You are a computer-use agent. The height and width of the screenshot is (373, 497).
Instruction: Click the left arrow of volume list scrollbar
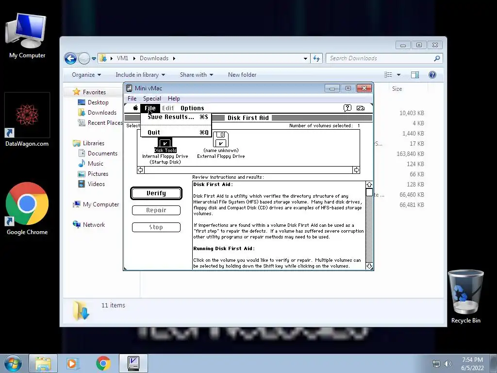pos(140,170)
